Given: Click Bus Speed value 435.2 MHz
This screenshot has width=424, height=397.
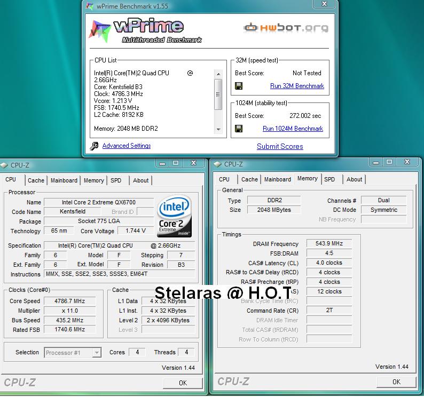Looking at the screenshot, I should (70, 320).
